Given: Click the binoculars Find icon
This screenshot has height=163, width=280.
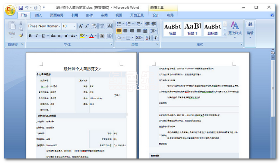Looking at the screenshot, I should tap(250, 24).
